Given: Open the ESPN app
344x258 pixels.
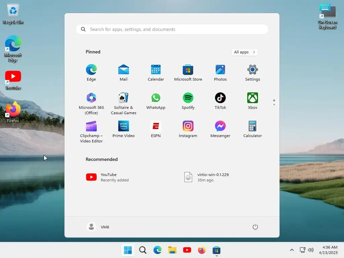Looking at the screenshot, I should tap(156, 129).
